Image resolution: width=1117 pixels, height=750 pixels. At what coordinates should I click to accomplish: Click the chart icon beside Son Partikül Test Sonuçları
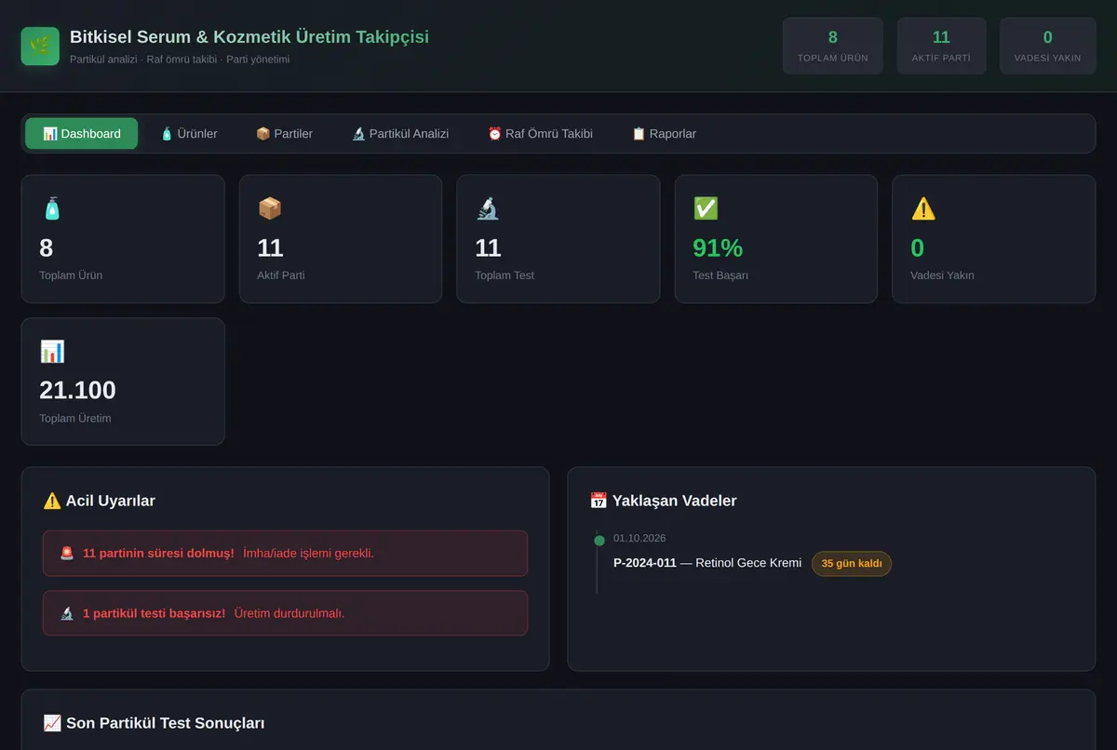tap(52, 723)
